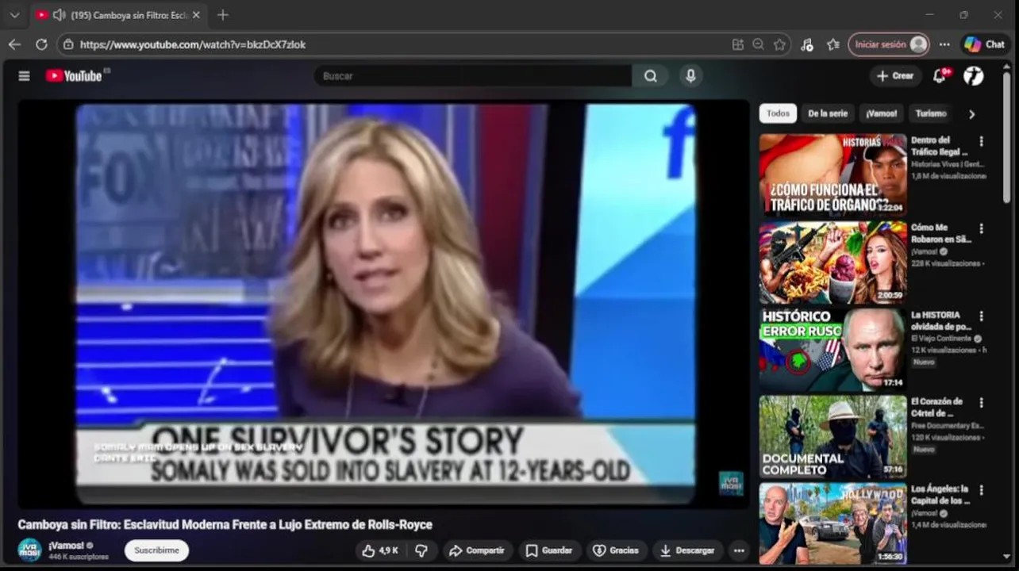The image size is (1019, 571).
Task: Click the page vertical scrollbar
Action: [x=1007, y=139]
